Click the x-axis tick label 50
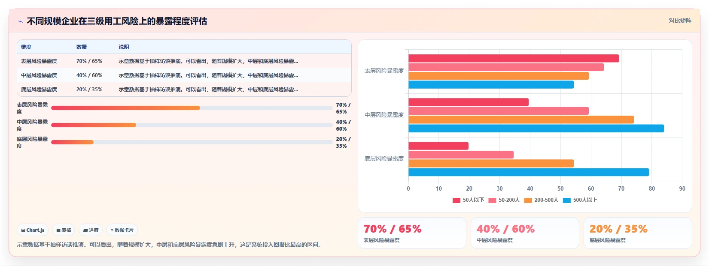The width and height of the screenshot is (709, 266). [x=560, y=189]
